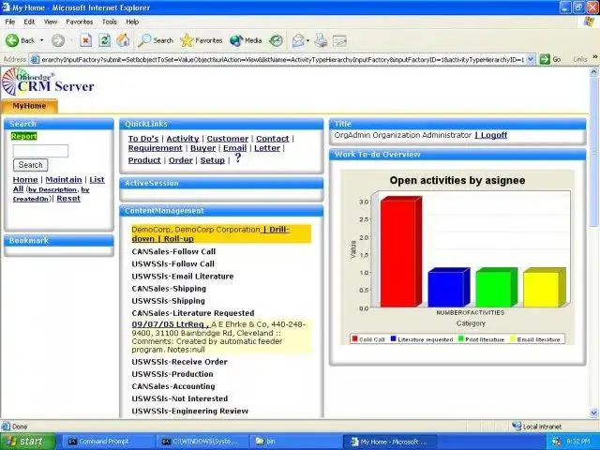Open the File menu
This screenshot has height=450, width=600.
click(x=10, y=22)
